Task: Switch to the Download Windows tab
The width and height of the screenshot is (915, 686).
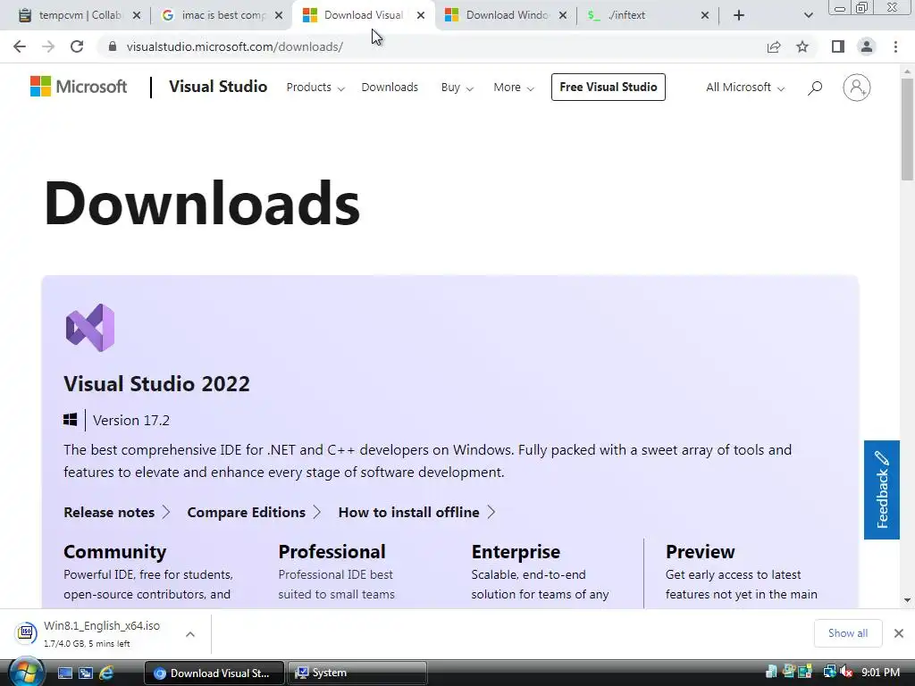Action: [506, 15]
